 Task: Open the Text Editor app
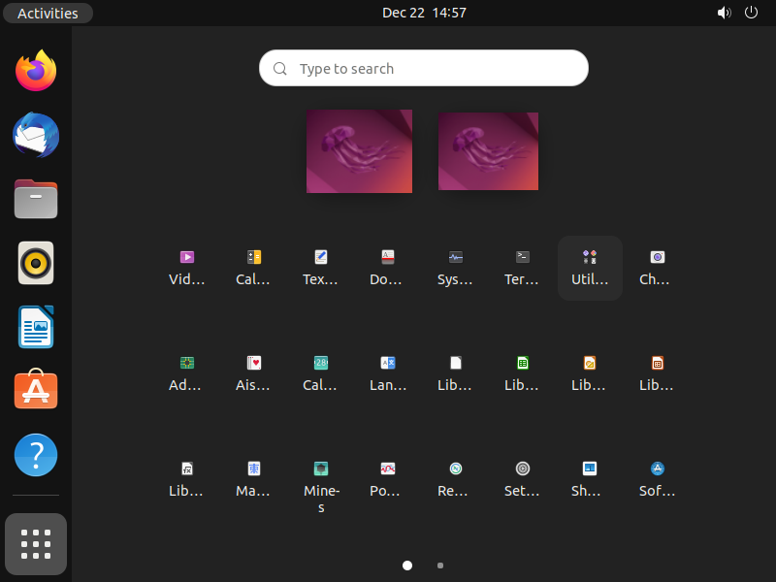coord(321,268)
